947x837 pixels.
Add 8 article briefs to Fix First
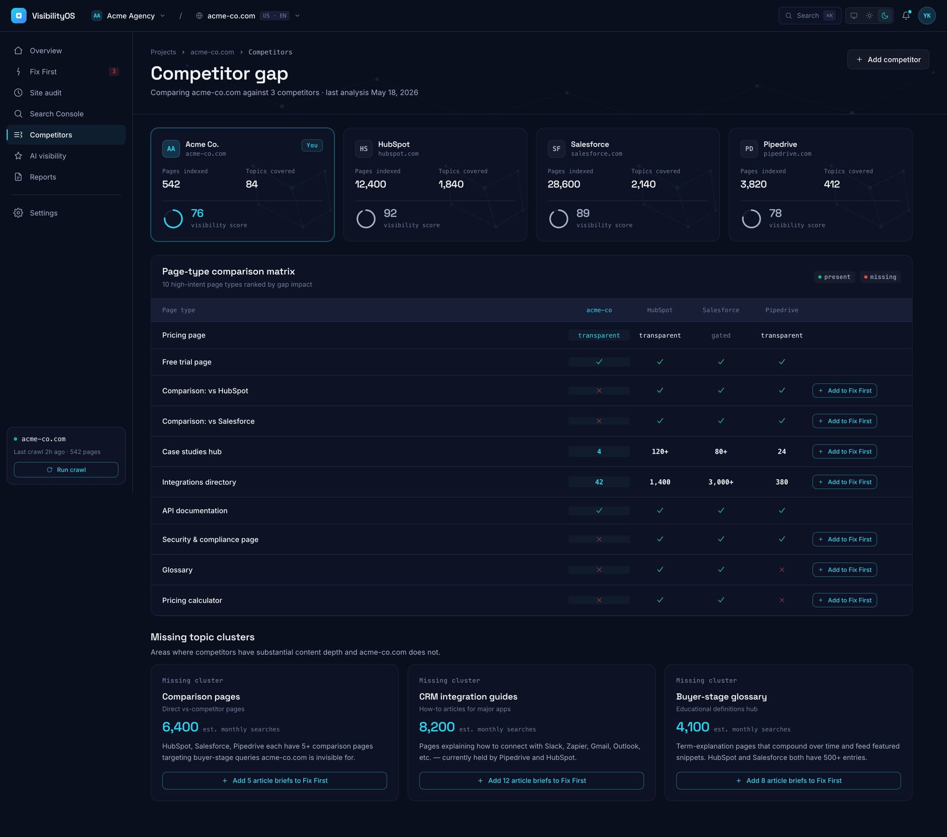788,781
